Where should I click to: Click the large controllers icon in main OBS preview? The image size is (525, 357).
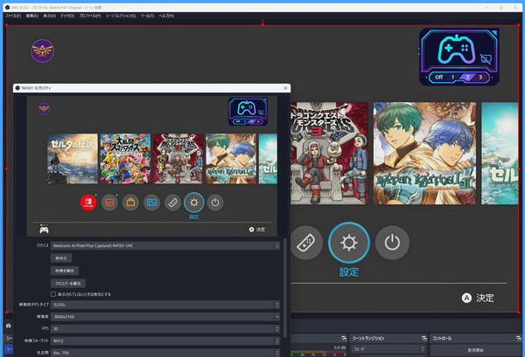point(306,243)
